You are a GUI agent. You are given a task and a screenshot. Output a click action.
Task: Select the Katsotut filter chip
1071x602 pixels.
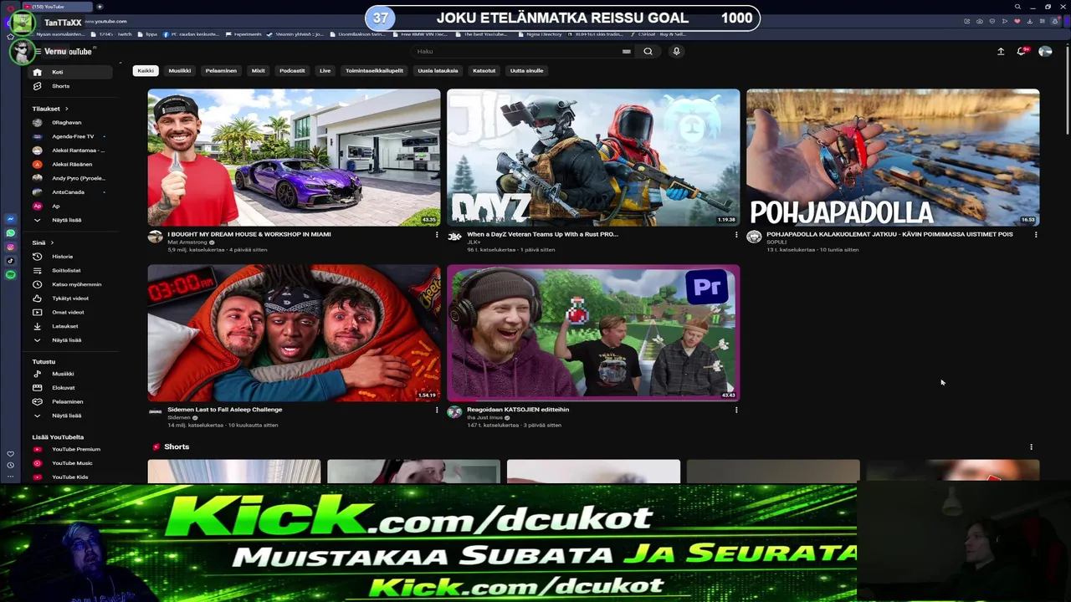484,70
